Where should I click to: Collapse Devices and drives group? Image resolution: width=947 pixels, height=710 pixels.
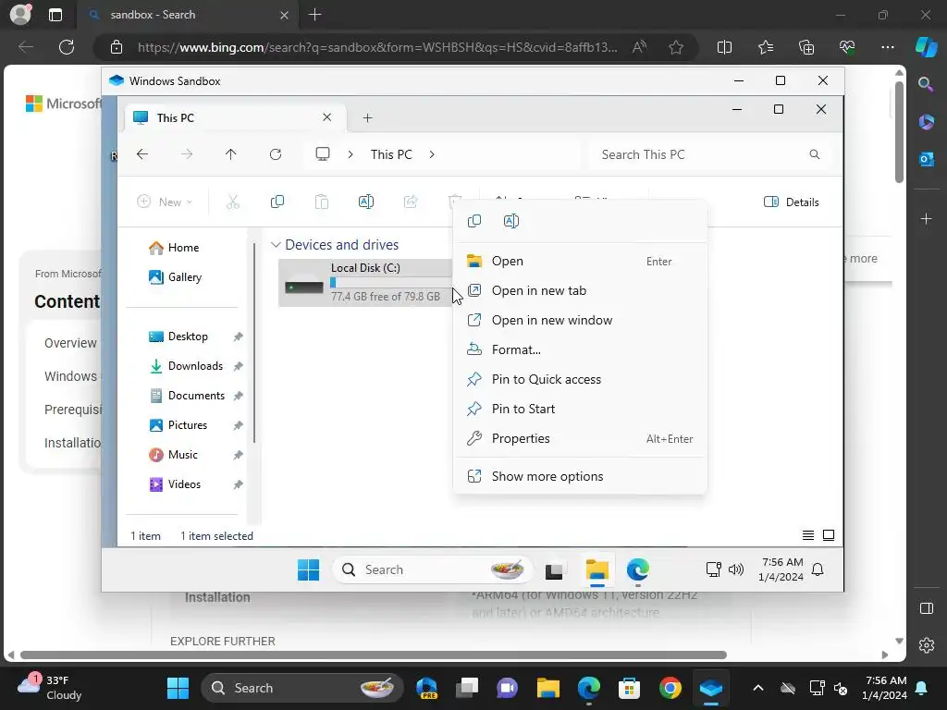276,244
